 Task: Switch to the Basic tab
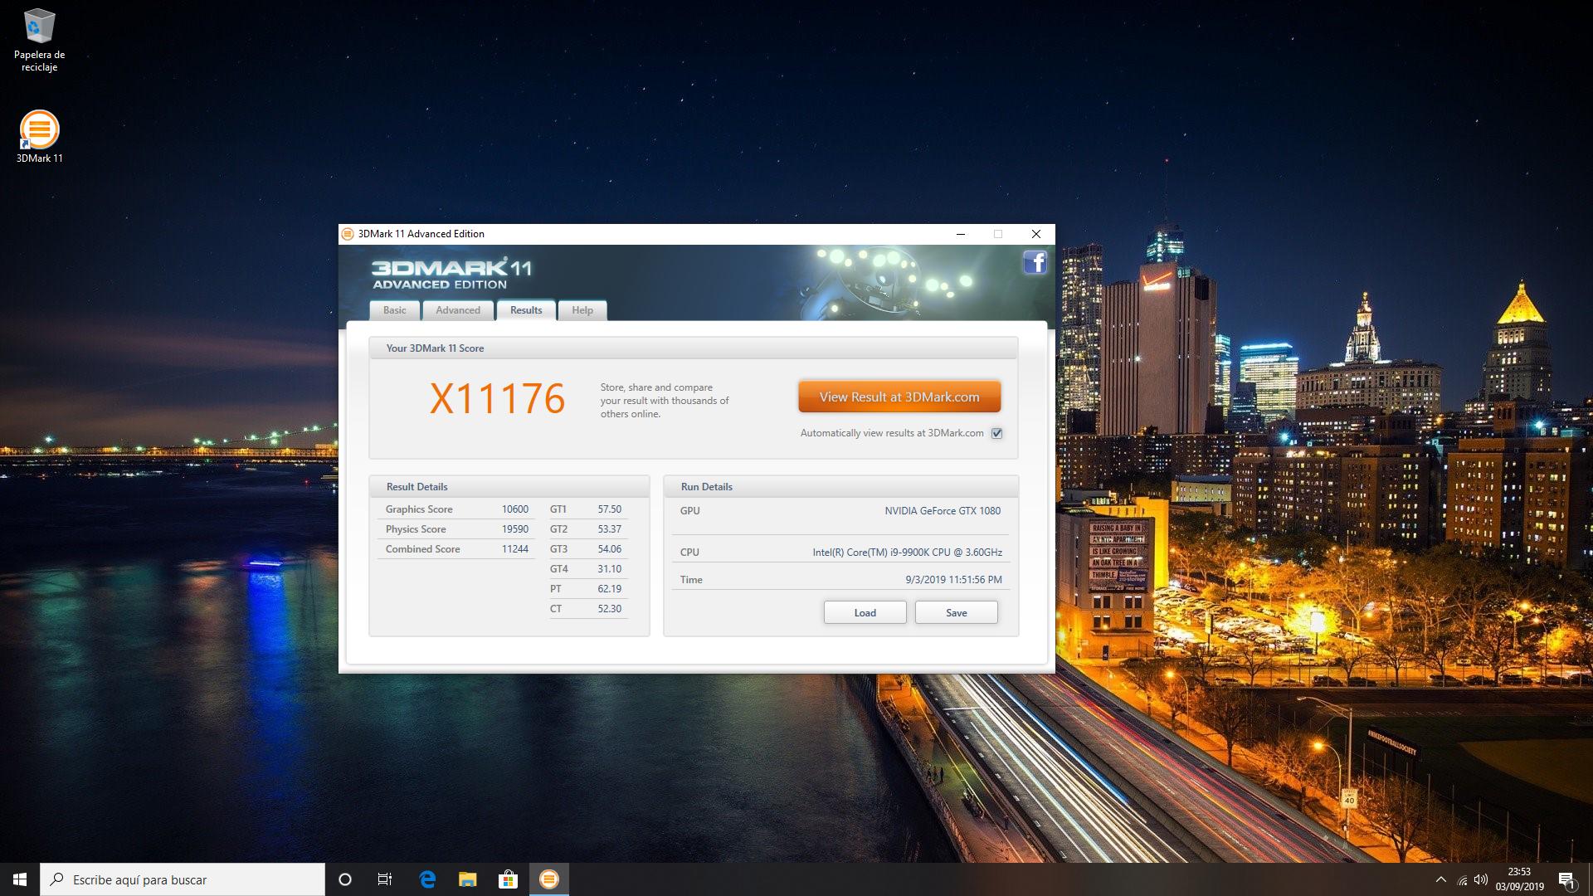(x=395, y=310)
